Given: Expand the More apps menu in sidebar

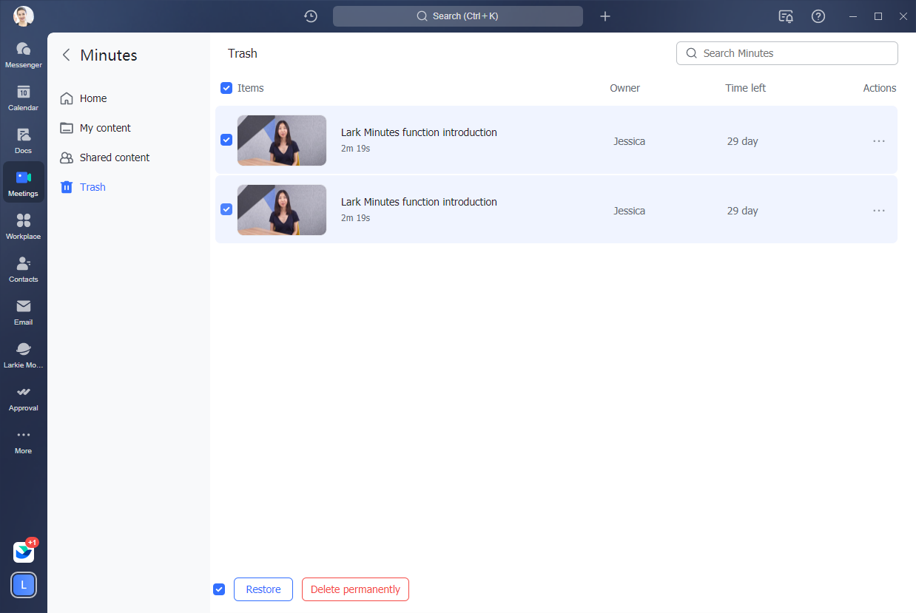Looking at the screenshot, I should coord(23,440).
